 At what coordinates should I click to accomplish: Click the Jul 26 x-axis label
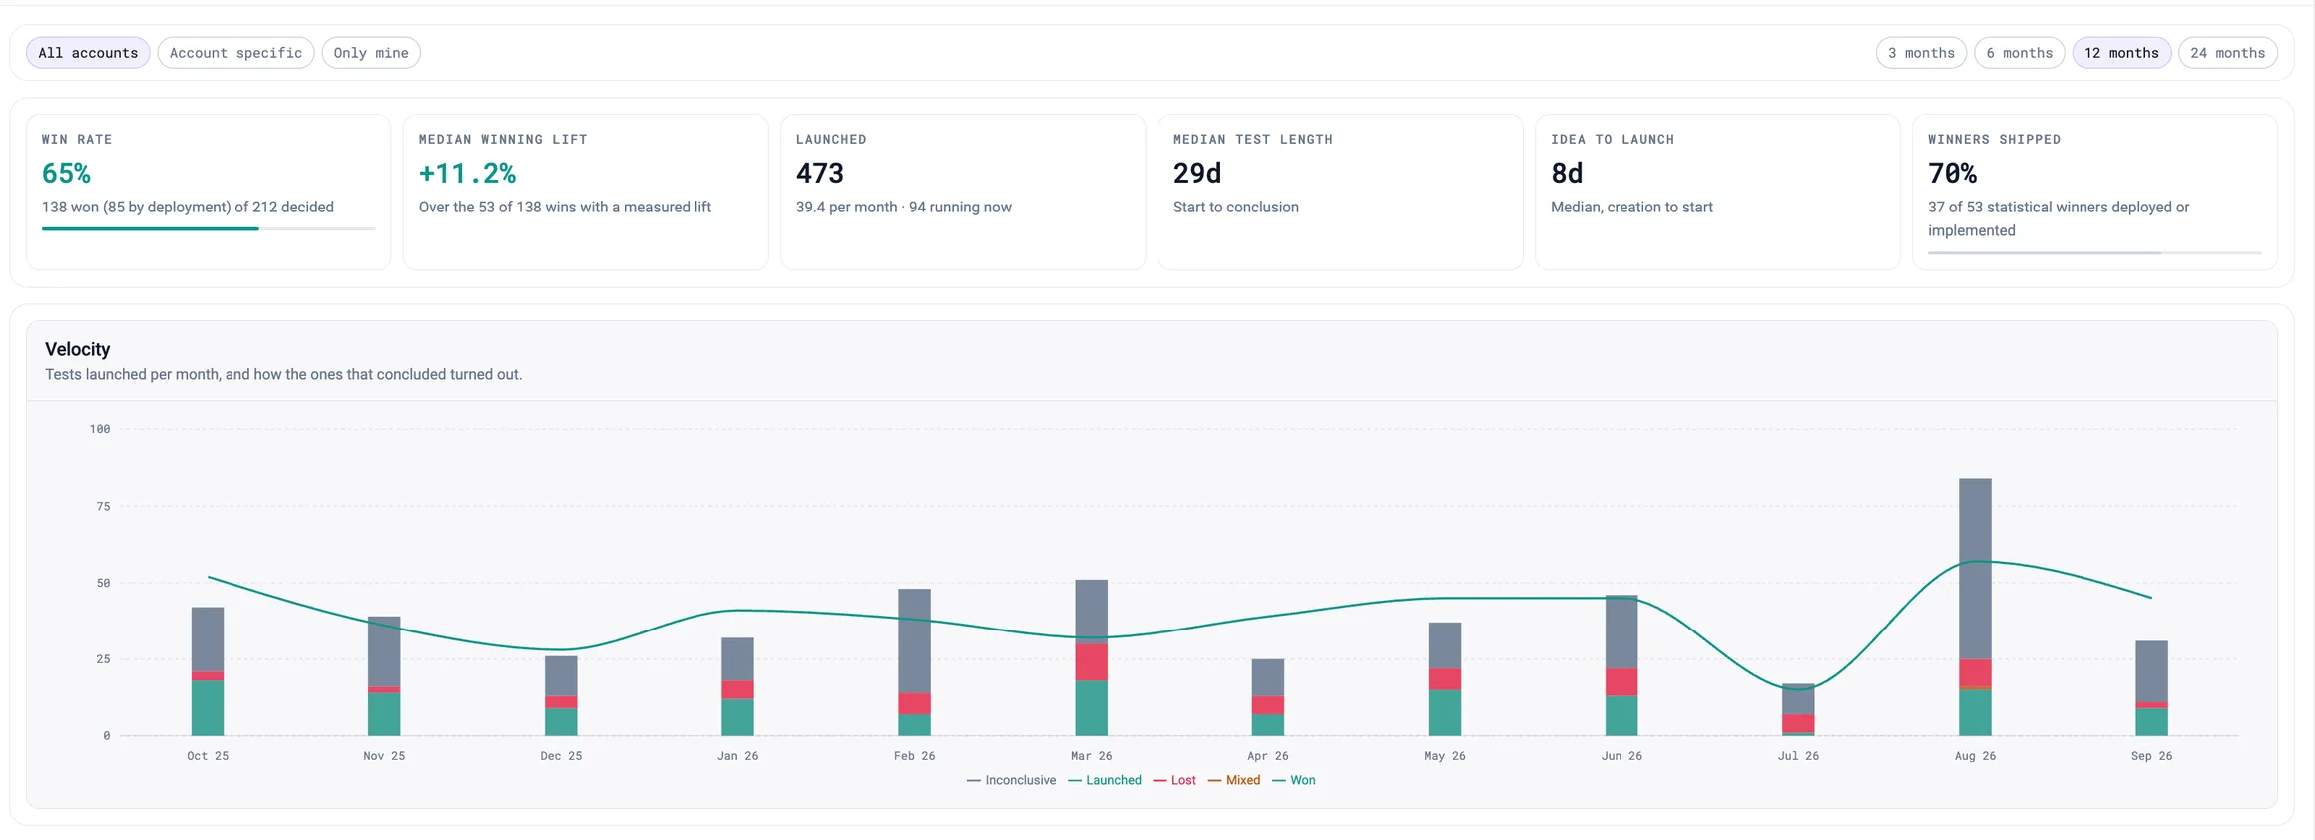[1798, 756]
